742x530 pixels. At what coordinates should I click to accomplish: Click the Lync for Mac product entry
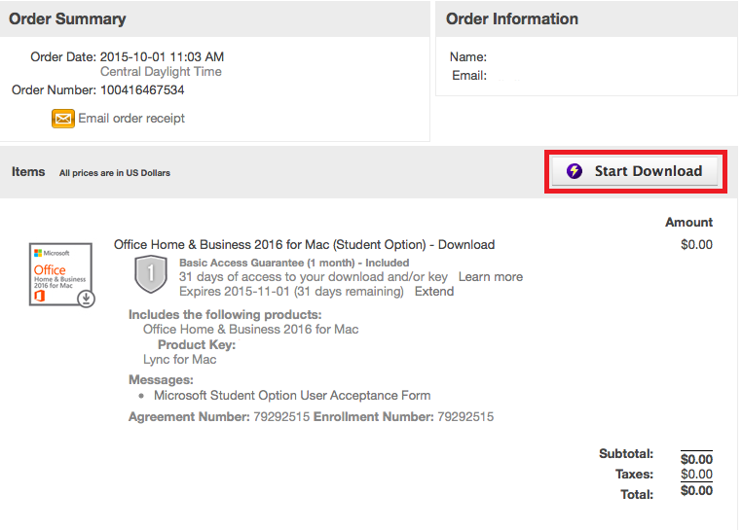click(x=179, y=359)
